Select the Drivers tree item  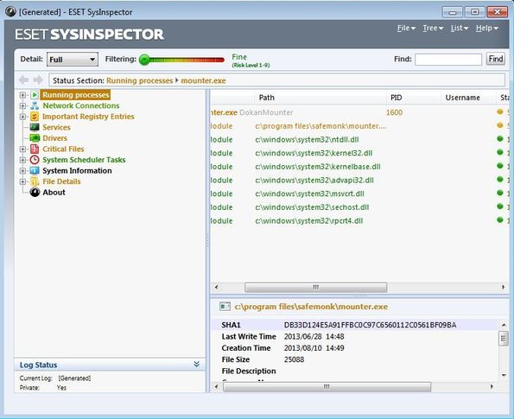pyautogui.click(x=54, y=138)
